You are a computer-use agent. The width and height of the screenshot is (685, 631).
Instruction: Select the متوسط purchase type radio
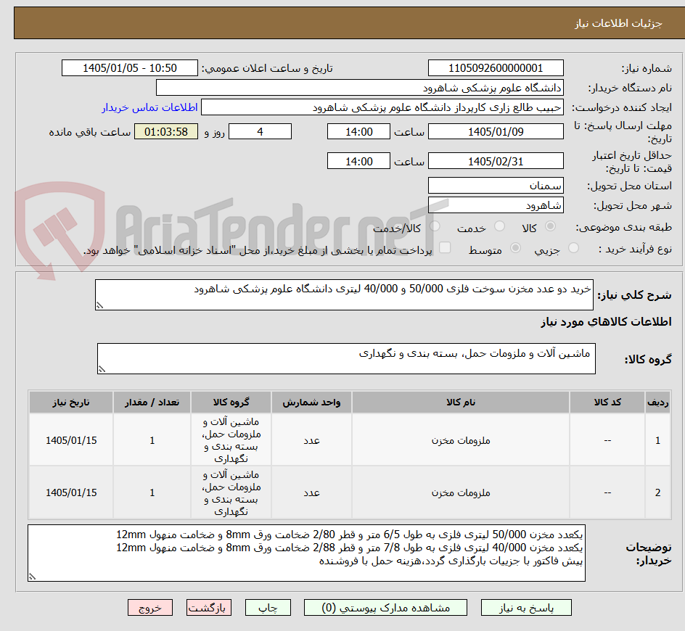click(515, 248)
